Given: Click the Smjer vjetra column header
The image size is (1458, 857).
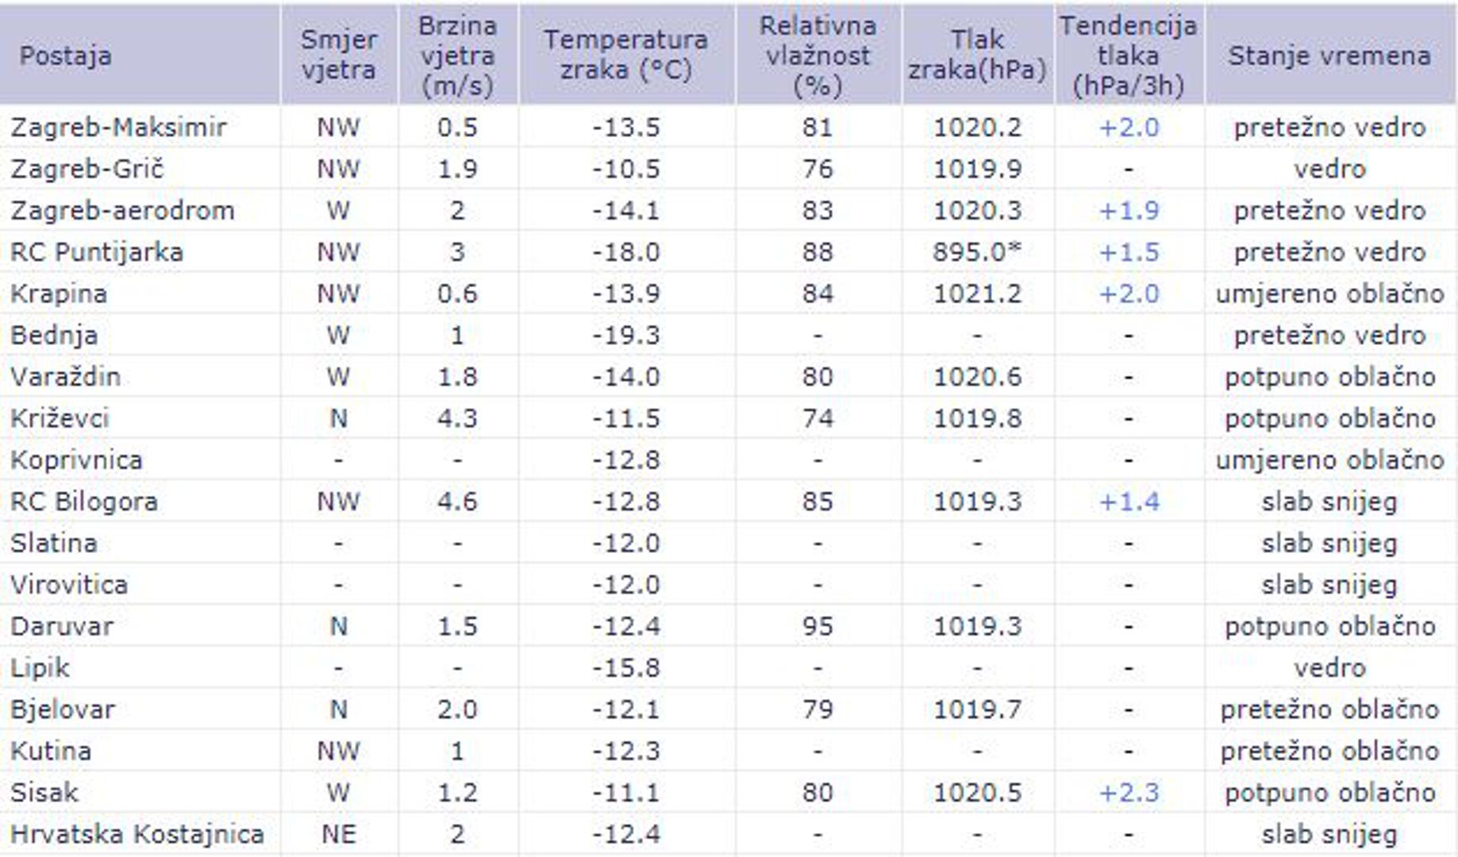Looking at the screenshot, I should 338,56.
